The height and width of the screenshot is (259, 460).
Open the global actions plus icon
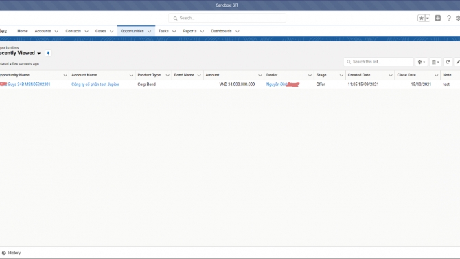pyautogui.click(x=438, y=19)
